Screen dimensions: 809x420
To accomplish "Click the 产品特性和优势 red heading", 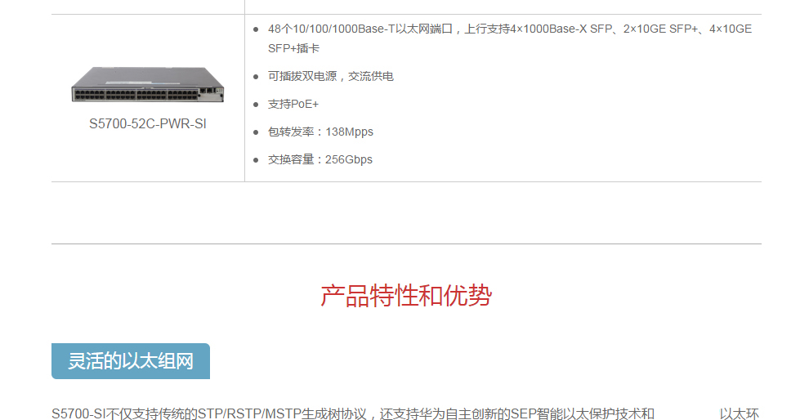I will click(406, 296).
